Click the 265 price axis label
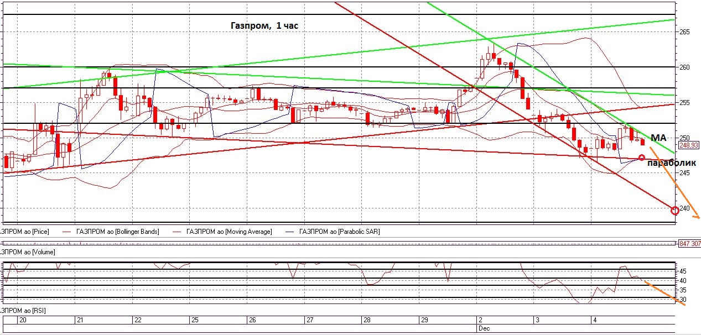Viewport: 701px width, 335px height. [x=685, y=32]
